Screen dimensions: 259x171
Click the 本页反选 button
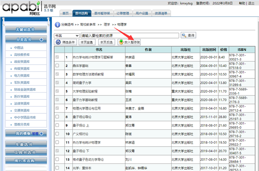point(107,42)
